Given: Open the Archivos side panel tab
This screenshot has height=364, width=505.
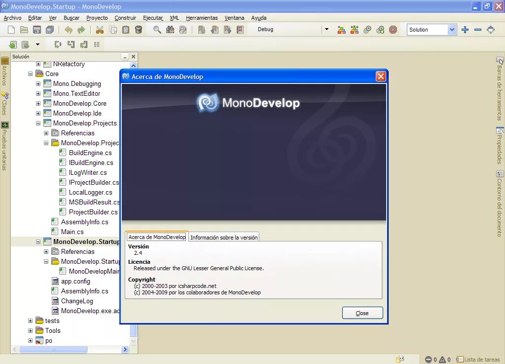Looking at the screenshot, I should [4, 72].
